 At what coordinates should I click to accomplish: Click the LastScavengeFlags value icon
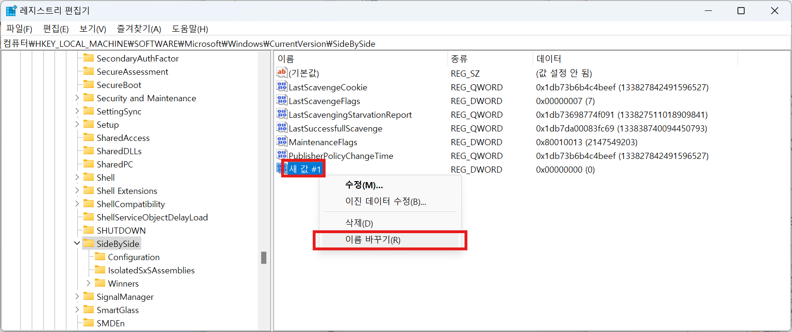(282, 100)
